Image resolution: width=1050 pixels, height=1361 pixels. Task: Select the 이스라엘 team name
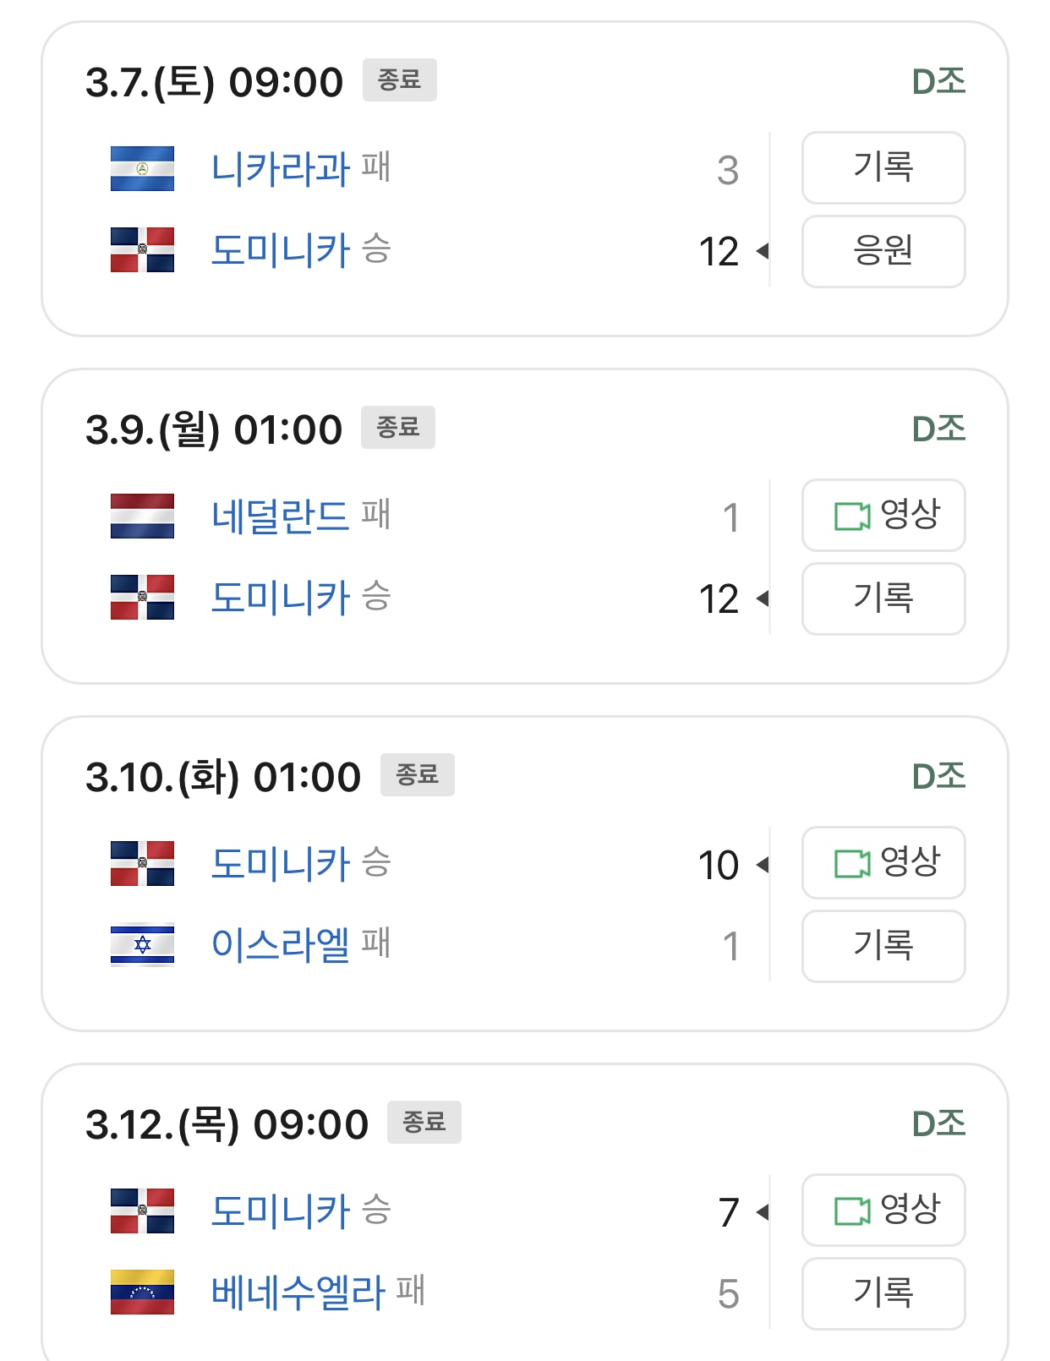(280, 944)
